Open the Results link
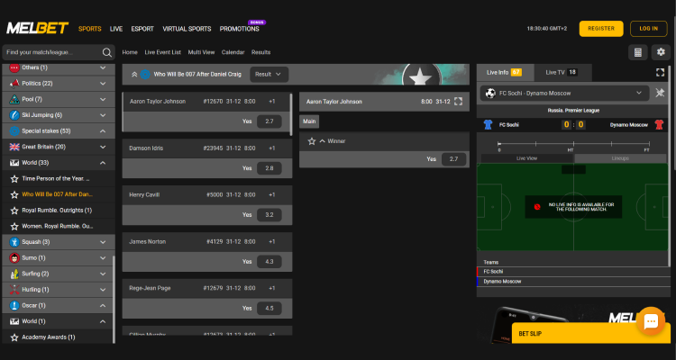 (260, 52)
